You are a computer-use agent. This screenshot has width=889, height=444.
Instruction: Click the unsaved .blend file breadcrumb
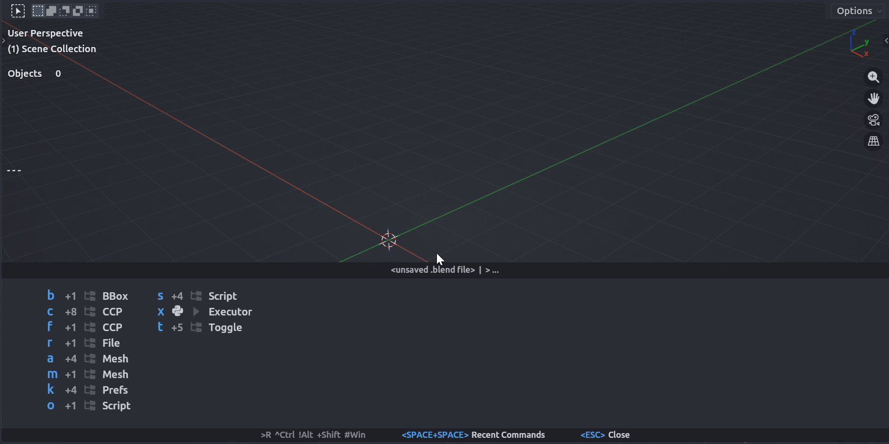pos(432,269)
